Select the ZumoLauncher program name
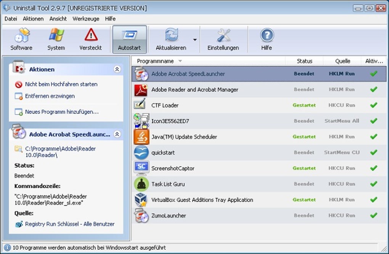This screenshot has width=389, height=254. (x=169, y=216)
